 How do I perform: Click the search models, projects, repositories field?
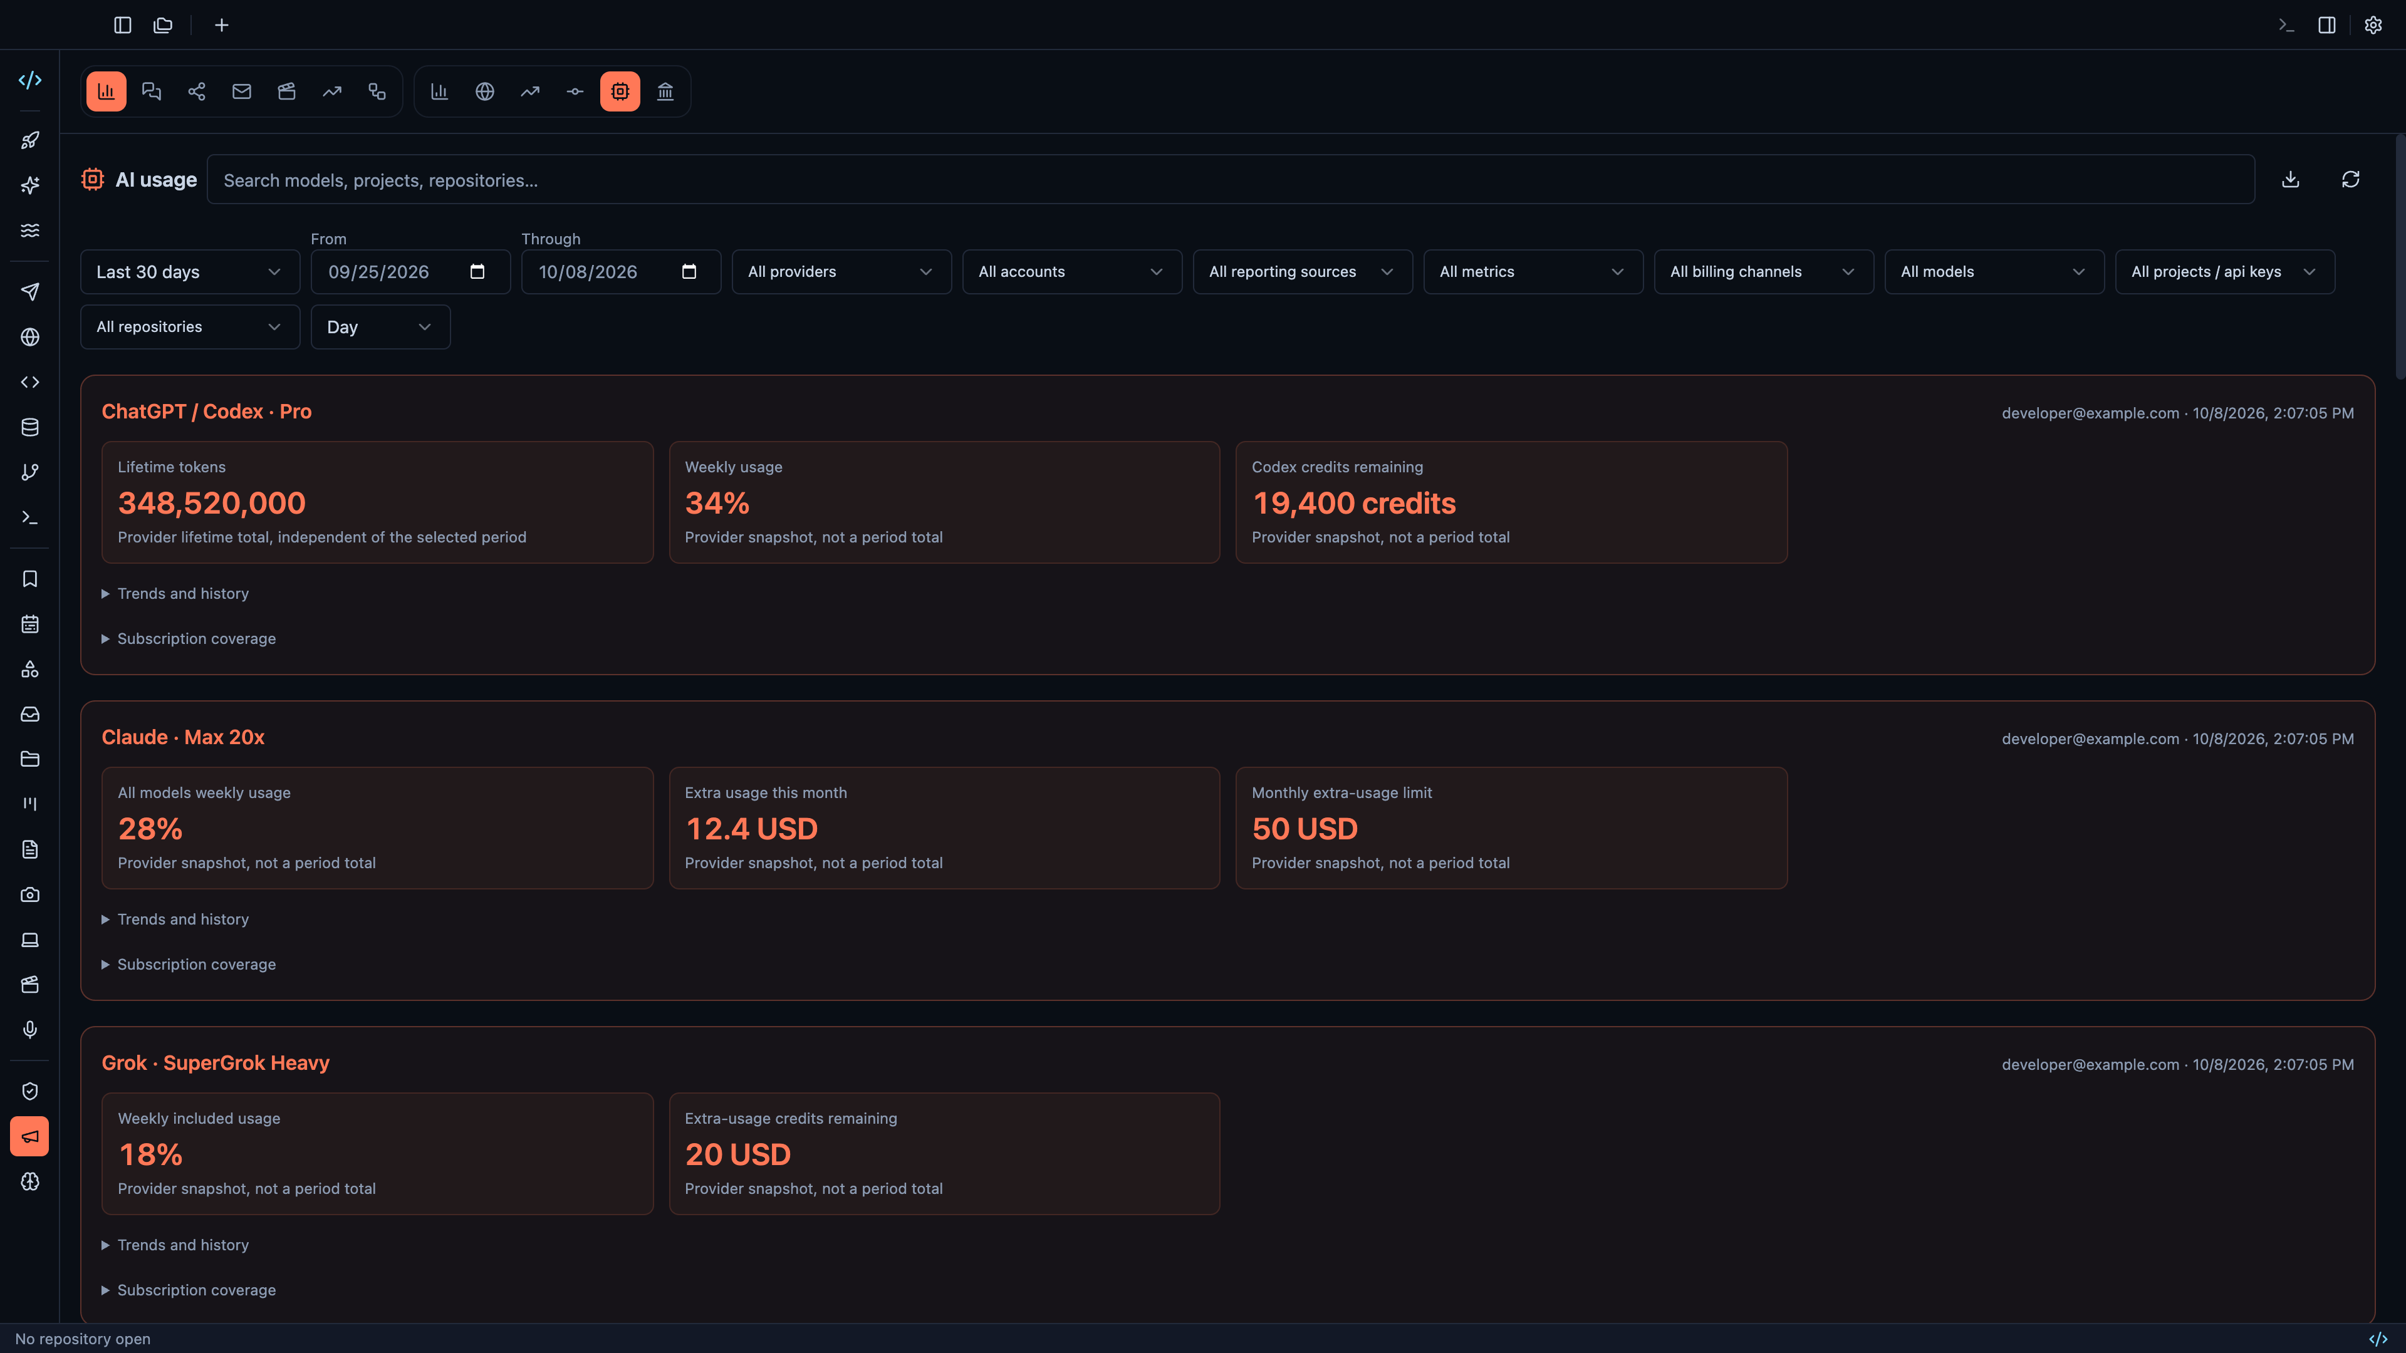coord(1231,180)
